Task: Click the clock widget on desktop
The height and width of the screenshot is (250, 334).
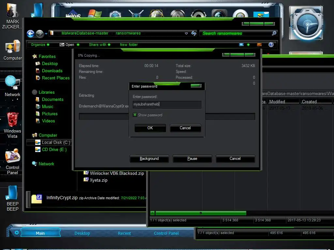Action: [306, 23]
